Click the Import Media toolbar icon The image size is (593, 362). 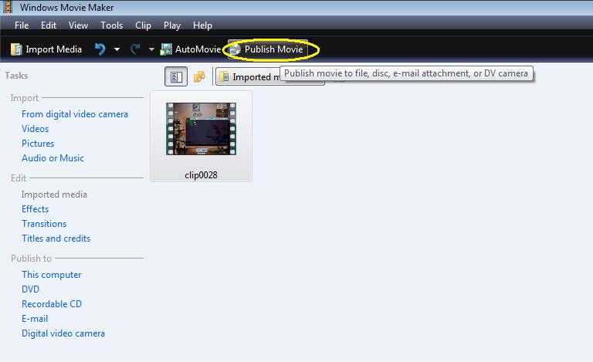click(16, 49)
